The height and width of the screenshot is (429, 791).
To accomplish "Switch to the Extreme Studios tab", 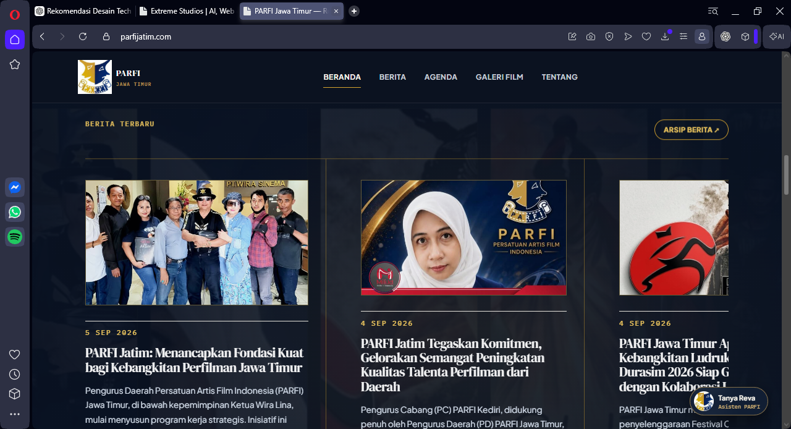I will [186, 11].
